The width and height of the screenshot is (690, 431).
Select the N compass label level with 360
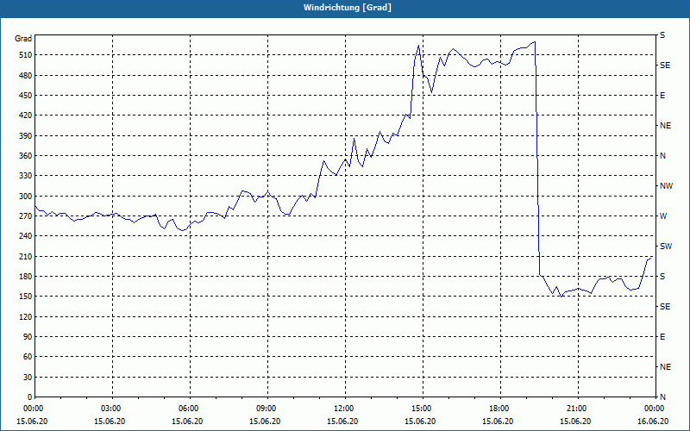(x=663, y=156)
